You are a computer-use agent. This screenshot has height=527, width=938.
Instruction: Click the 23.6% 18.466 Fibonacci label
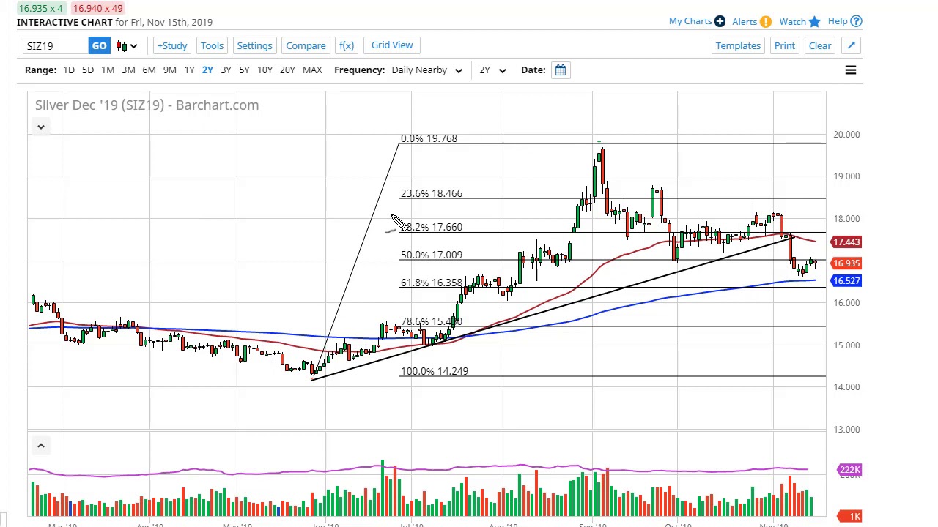[431, 193]
